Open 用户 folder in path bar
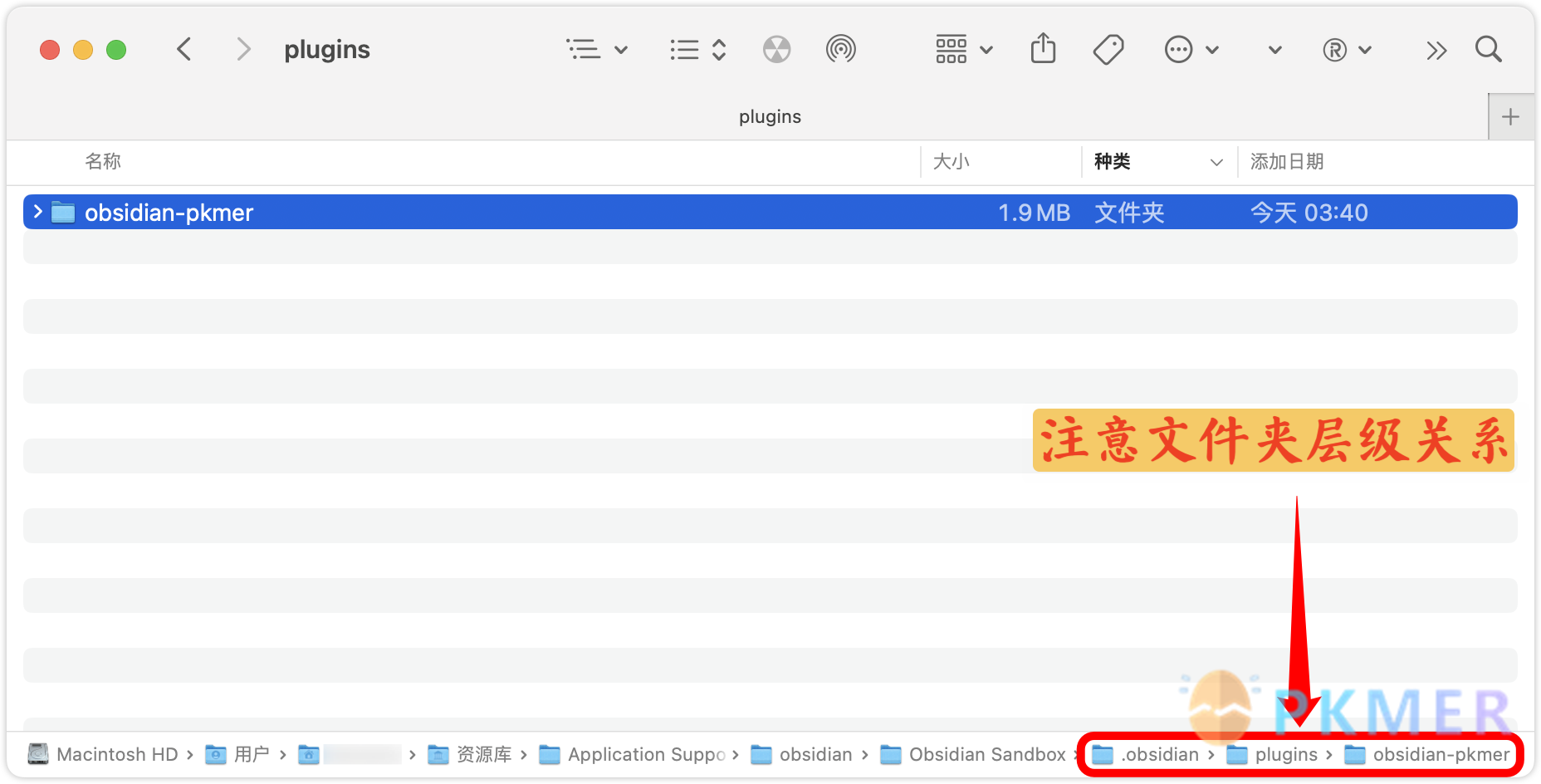 [x=237, y=754]
